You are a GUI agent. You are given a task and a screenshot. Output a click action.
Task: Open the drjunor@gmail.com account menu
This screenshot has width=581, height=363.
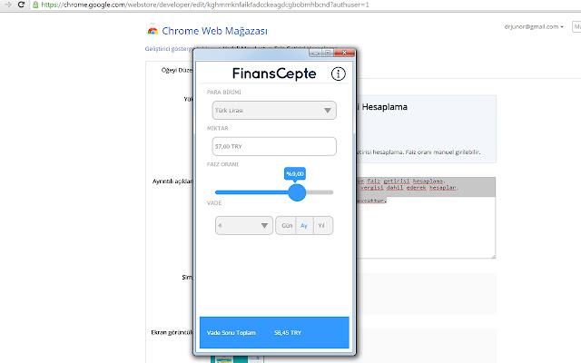(534, 26)
